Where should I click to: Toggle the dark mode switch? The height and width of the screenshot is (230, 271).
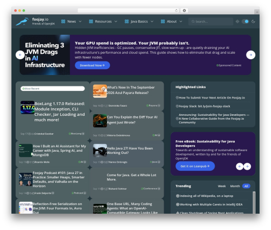(246, 21)
